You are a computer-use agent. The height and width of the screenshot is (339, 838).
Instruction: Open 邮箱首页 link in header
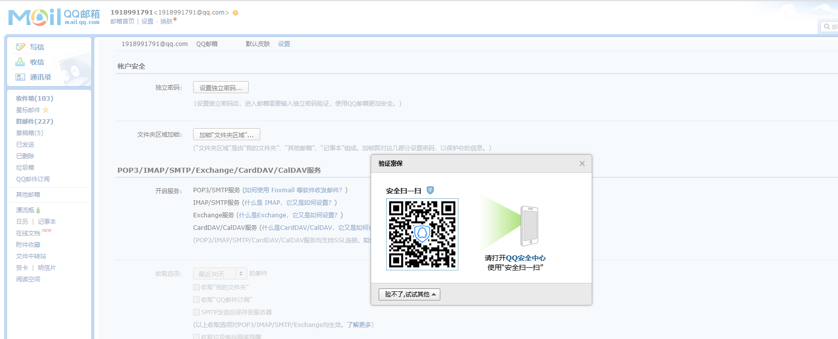pyautogui.click(x=122, y=22)
